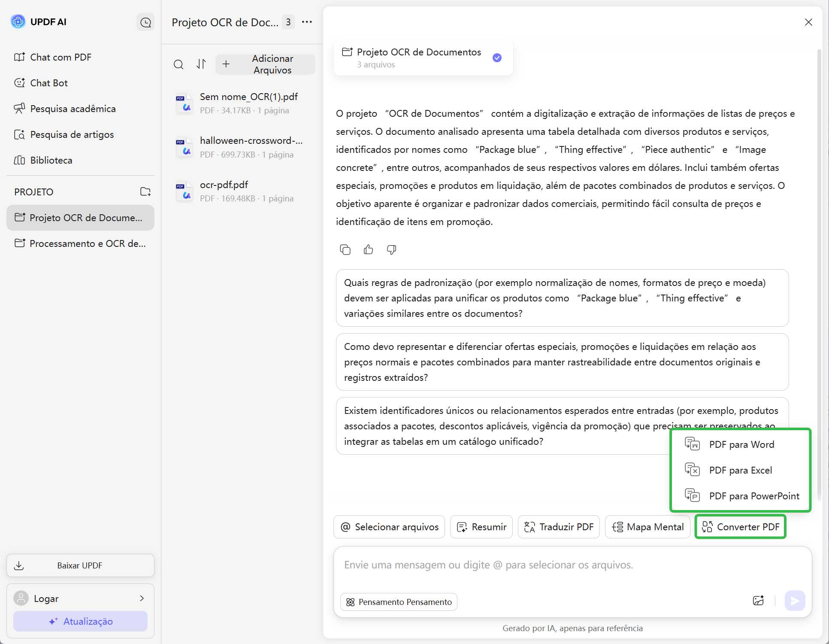Copy the AI summary response

click(x=345, y=249)
